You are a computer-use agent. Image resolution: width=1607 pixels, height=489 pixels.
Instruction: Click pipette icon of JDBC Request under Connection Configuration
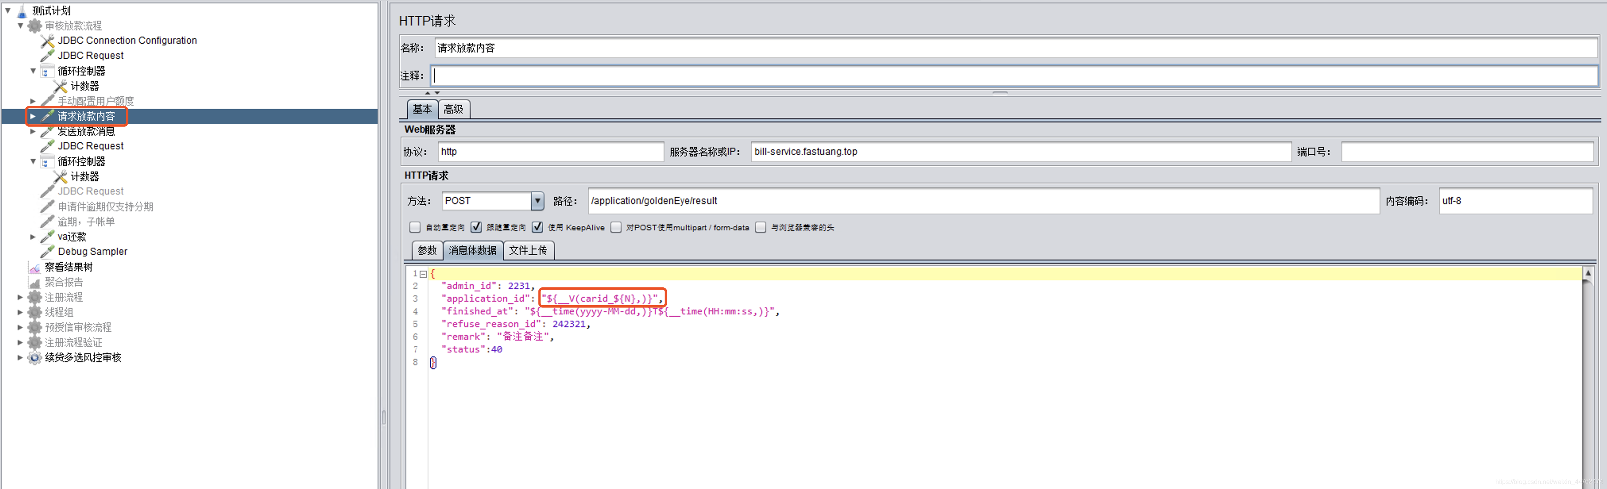pyautogui.click(x=47, y=56)
